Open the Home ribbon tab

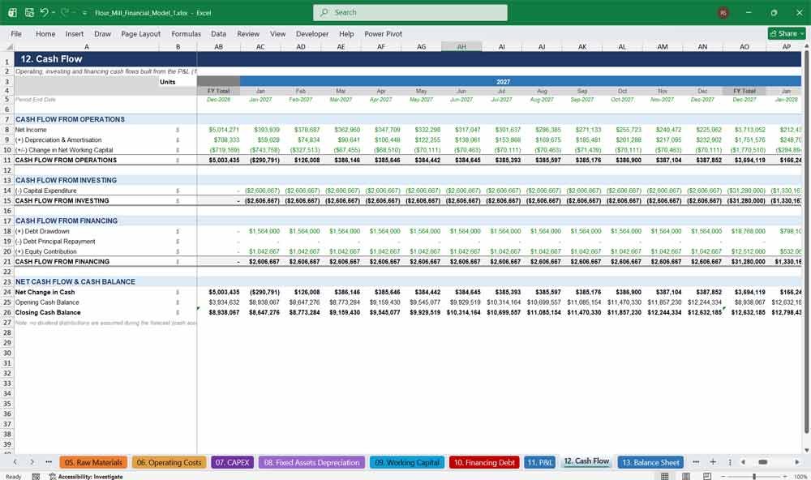click(x=45, y=33)
